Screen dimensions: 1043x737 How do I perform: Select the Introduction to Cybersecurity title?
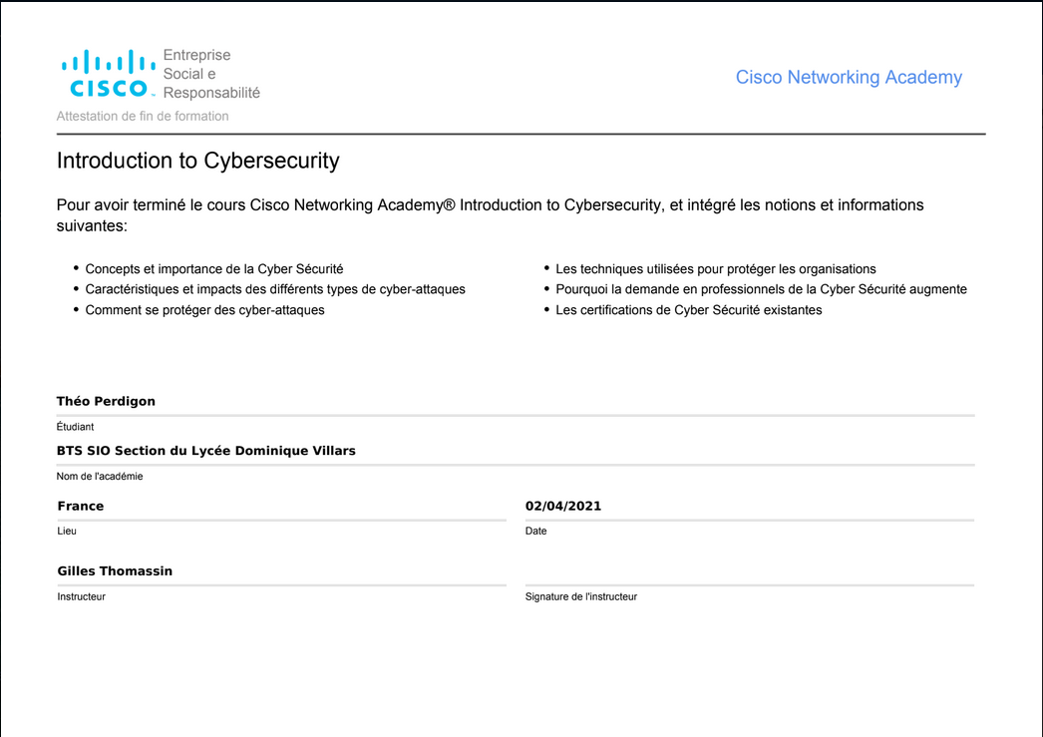tap(198, 161)
